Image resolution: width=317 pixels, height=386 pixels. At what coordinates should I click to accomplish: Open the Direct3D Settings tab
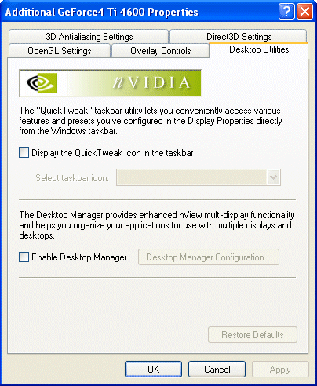pyautogui.click(x=239, y=37)
